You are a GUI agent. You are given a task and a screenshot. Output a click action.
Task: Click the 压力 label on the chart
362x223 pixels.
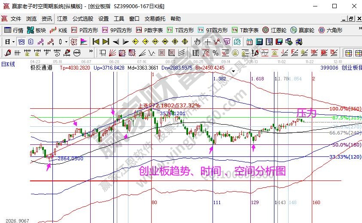[307, 113]
